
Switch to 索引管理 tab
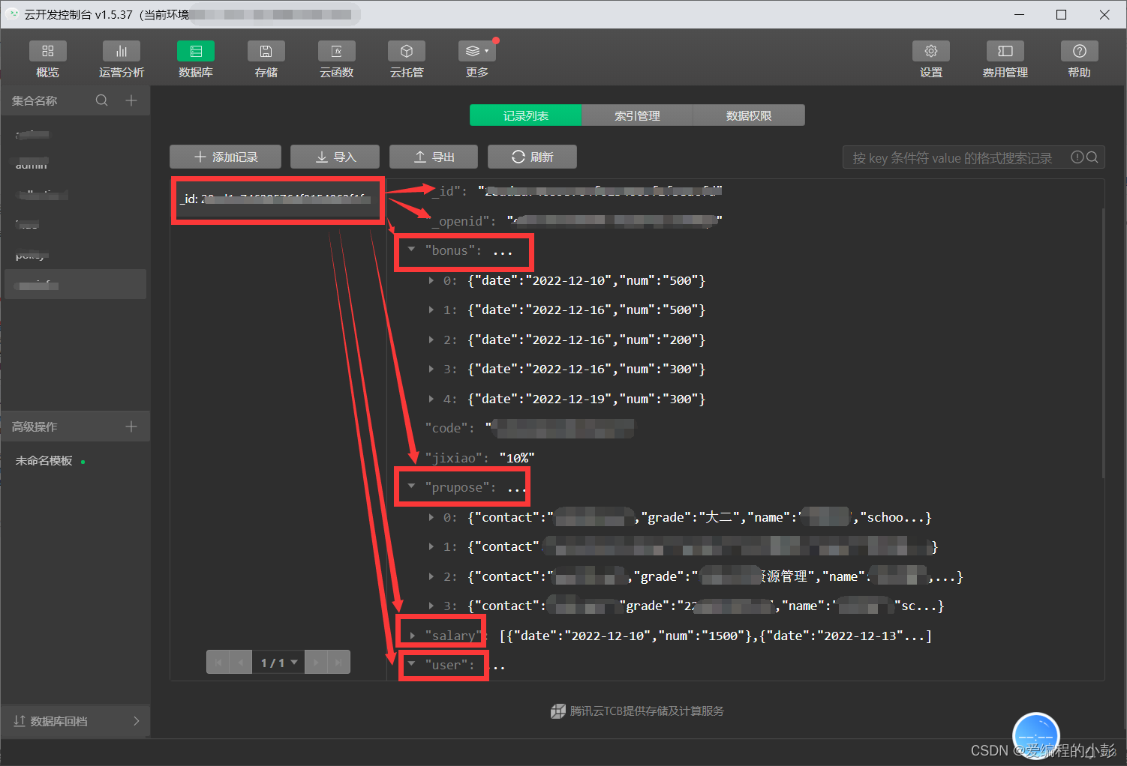637,115
